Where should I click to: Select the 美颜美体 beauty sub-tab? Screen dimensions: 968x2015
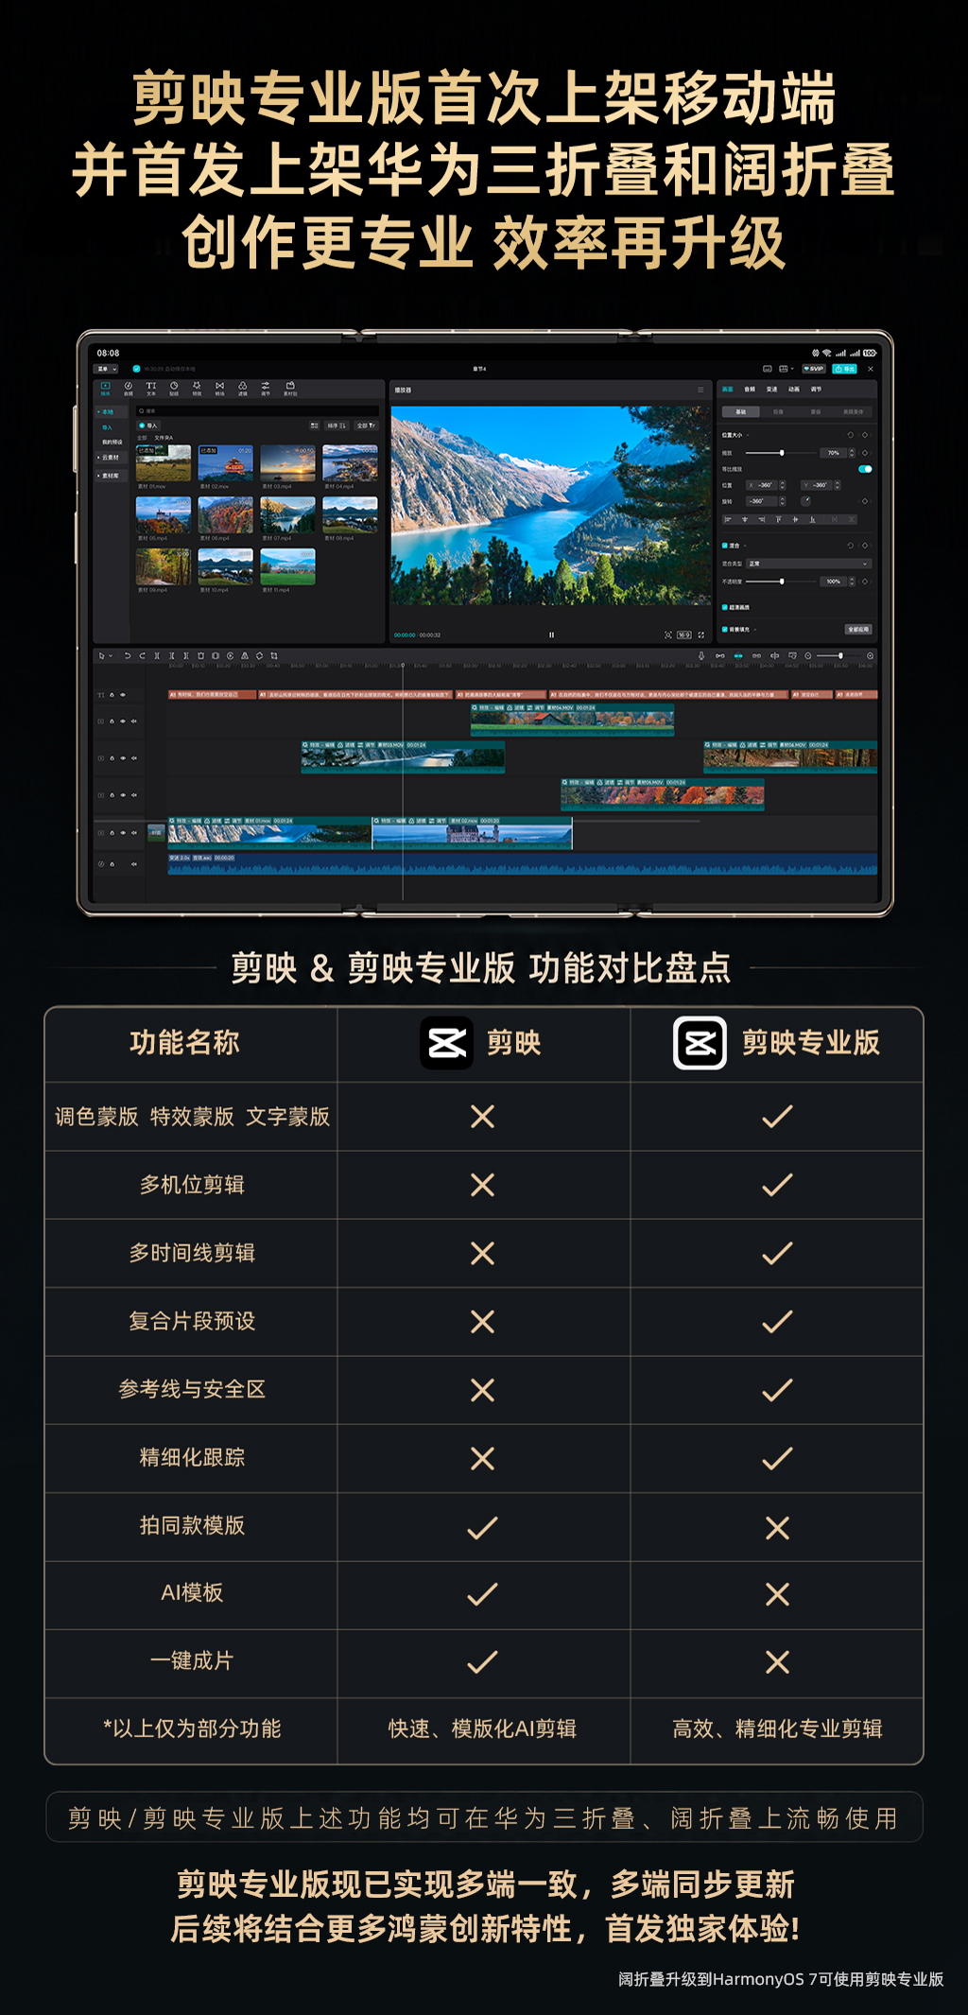854,412
